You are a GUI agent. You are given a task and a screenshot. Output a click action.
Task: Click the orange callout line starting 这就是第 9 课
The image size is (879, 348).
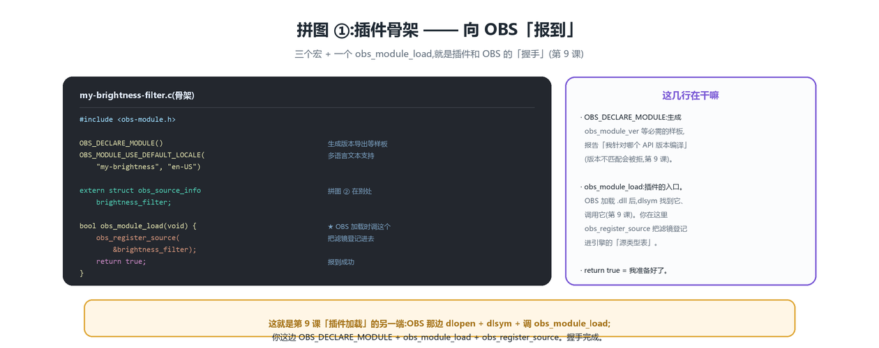pyautogui.click(x=439, y=324)
